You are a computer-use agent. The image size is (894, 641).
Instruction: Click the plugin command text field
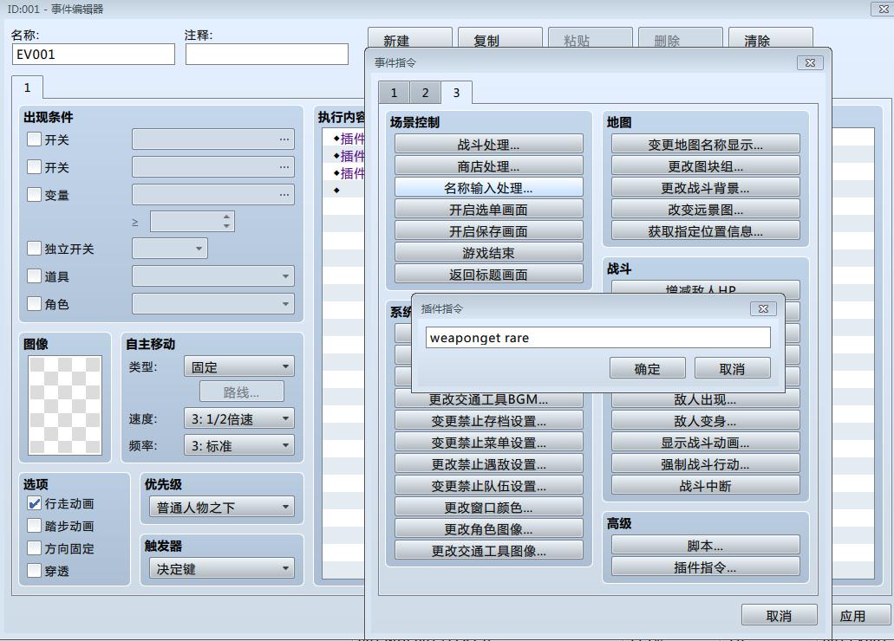pyautogui.click(x=598, y=337)
